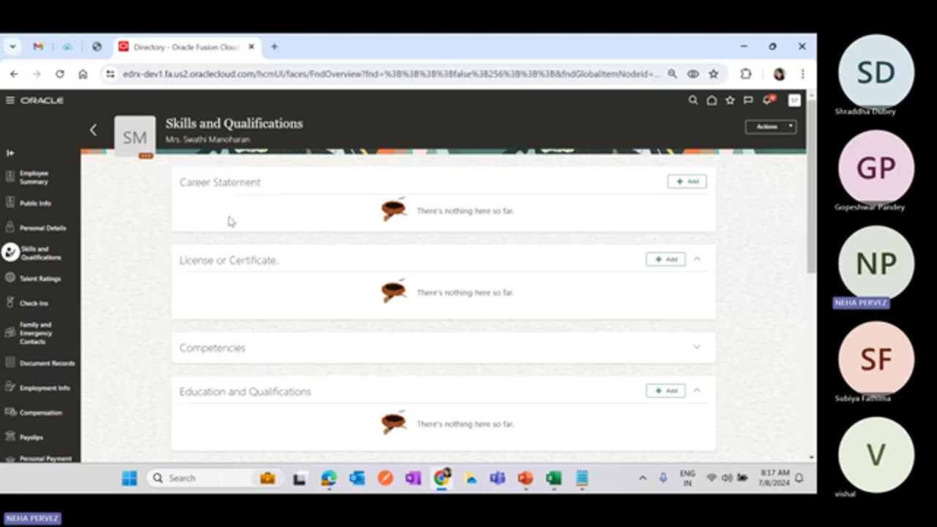The height and width of the screenshot is (527, 937).
Task: Click the page vertical scrollbar thumb
Action: (x=811, y=187)
